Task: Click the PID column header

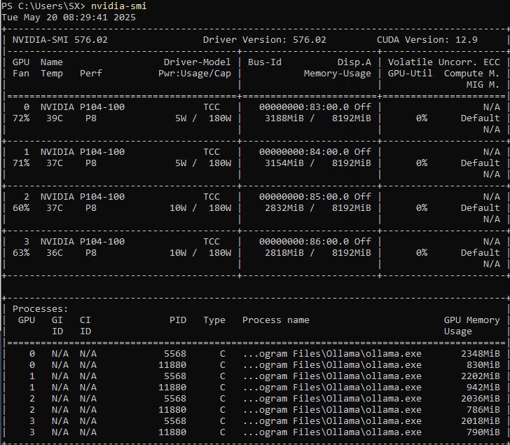Action: point(178,320)
